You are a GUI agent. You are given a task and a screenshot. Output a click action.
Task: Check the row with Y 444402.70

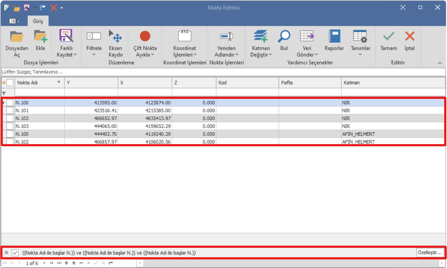pos(10,134)
